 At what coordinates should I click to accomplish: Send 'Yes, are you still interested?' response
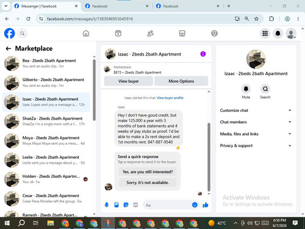coord(148,172)
